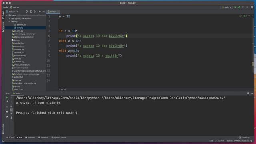Screen dimensions: 256x144
Task: Open Search Everywhere magnifier icon
Action: tap(252, 7)
